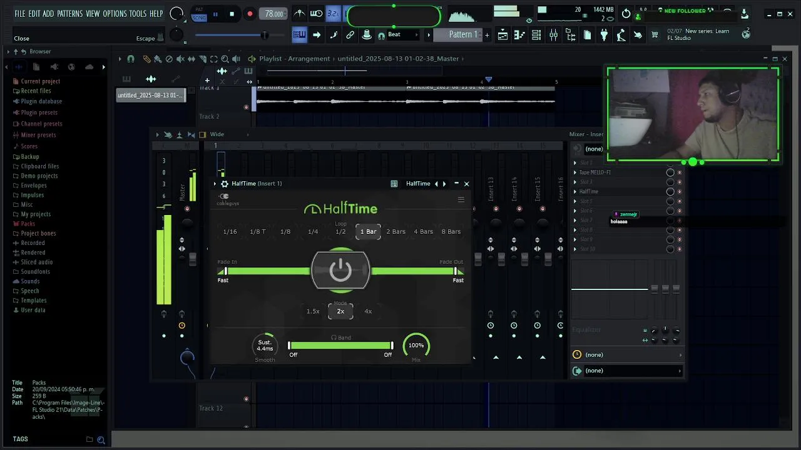The width and height of the screenshot is (801, 450).
Task: Open the playlist view icon
Action: [503, 35]
